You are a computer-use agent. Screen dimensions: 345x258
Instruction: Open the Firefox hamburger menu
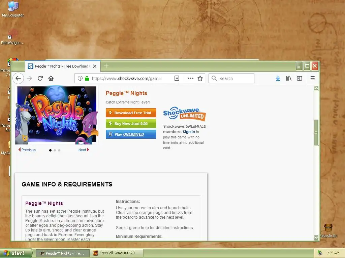(x=312, y=78)
